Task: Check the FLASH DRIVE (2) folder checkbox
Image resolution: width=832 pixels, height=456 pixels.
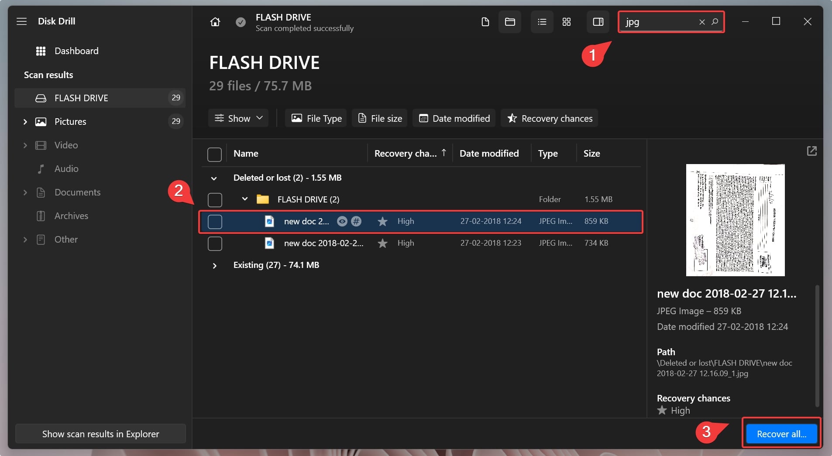Action: pos(214,200)
